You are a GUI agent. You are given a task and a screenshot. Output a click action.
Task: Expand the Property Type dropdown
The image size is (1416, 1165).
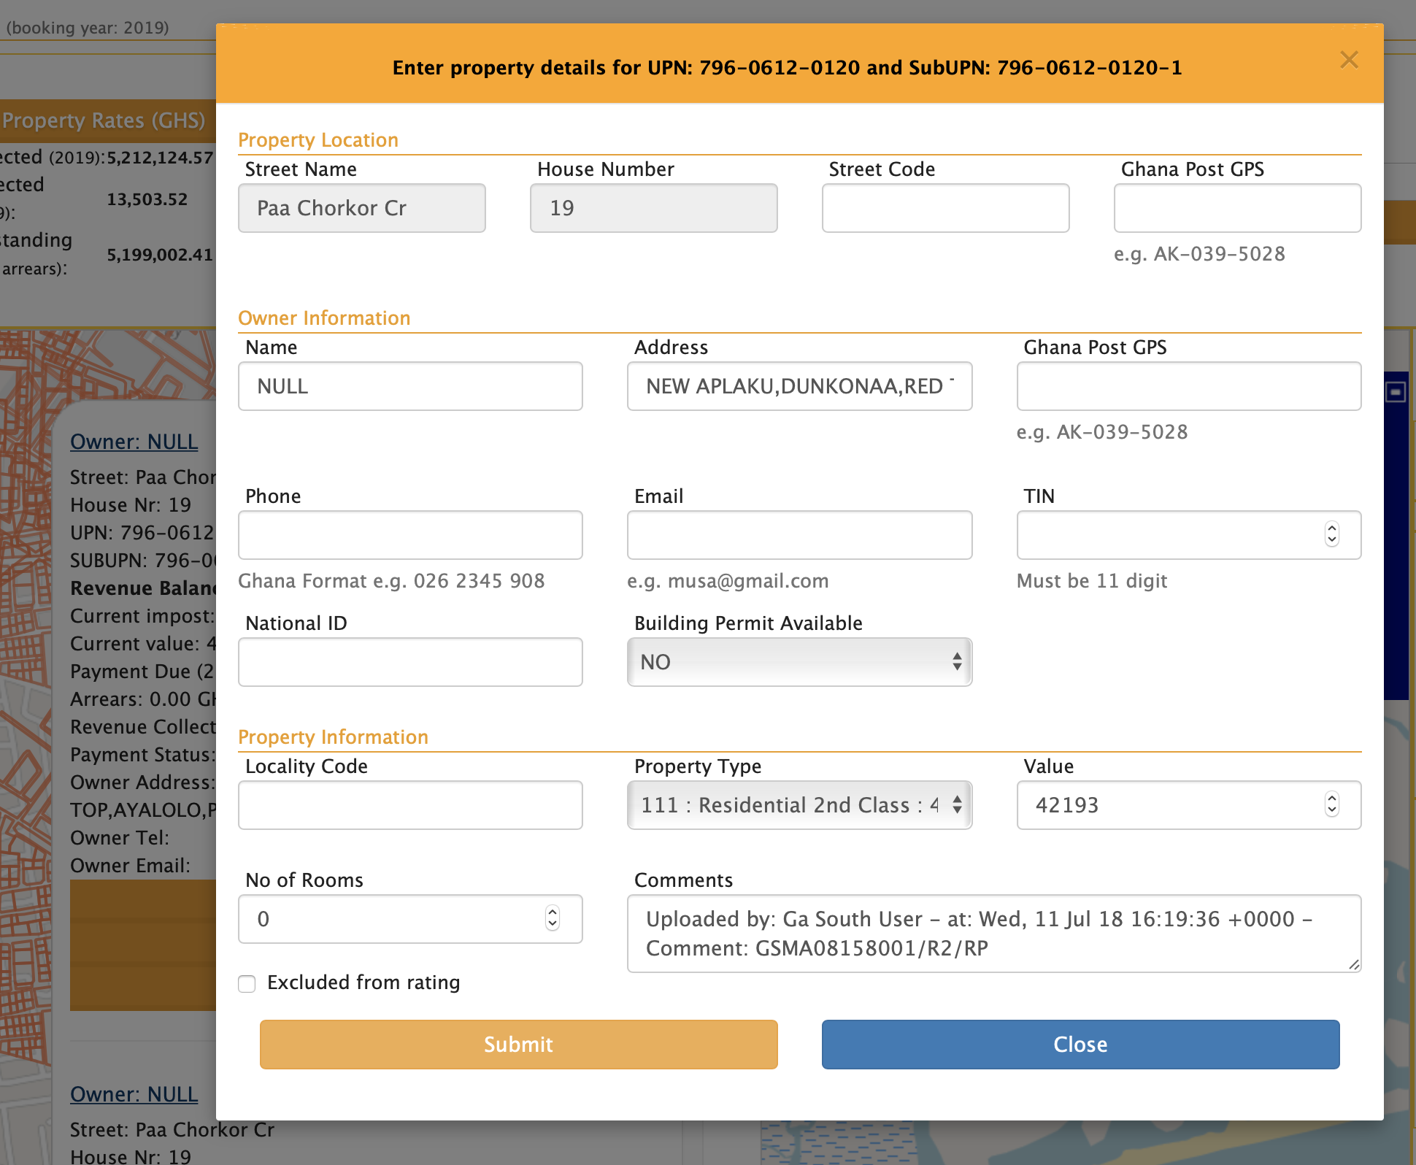(x=799, y=805)
